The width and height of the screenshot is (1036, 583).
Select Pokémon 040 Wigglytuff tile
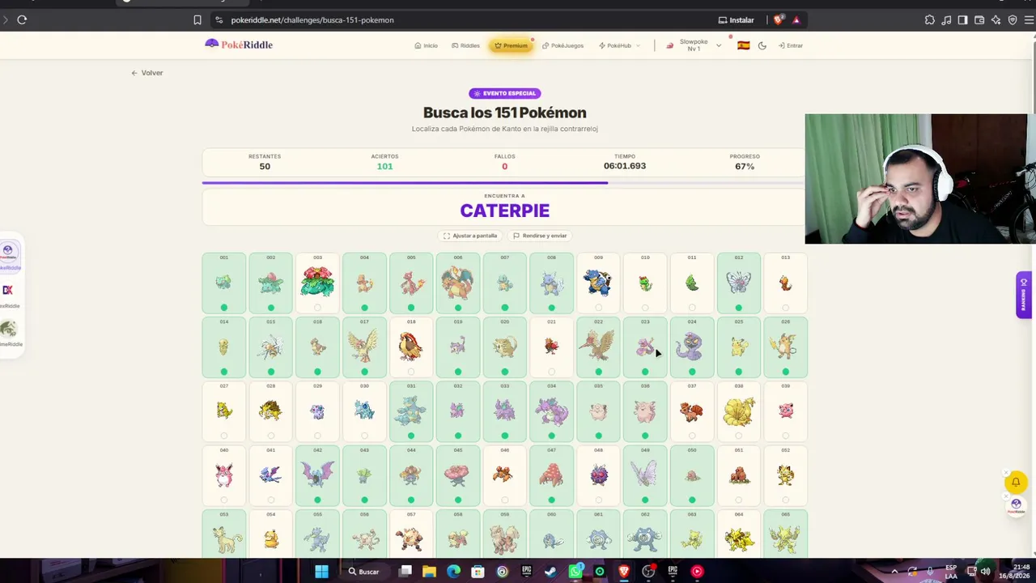click(224, 475)
